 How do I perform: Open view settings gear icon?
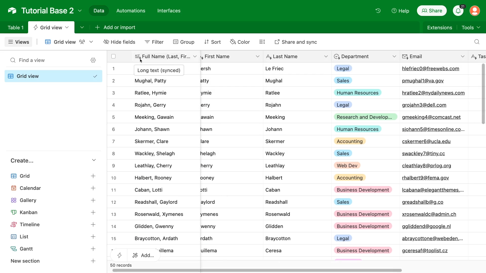93,60
